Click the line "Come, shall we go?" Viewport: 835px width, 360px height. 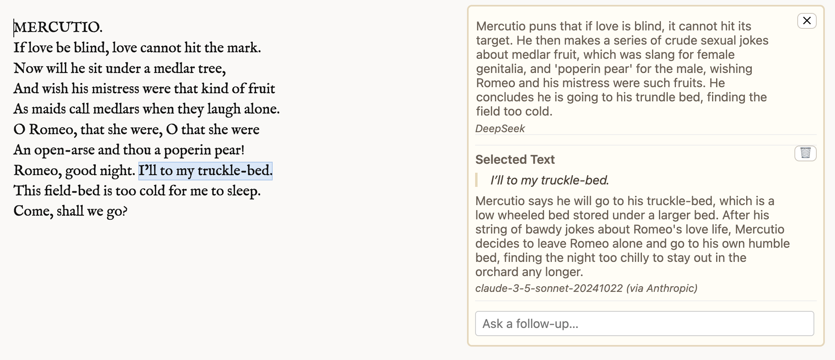[71, 211]
